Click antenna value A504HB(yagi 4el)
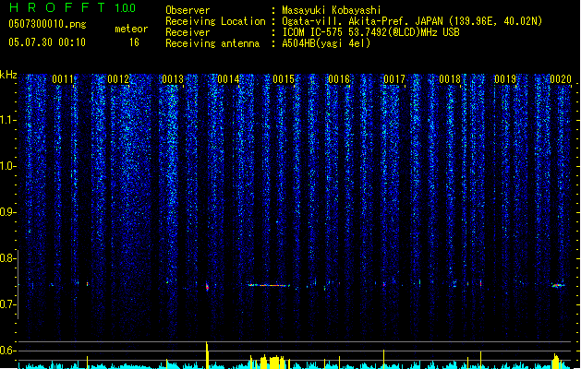This screenshot has width=581, height=369. [326, 43]
